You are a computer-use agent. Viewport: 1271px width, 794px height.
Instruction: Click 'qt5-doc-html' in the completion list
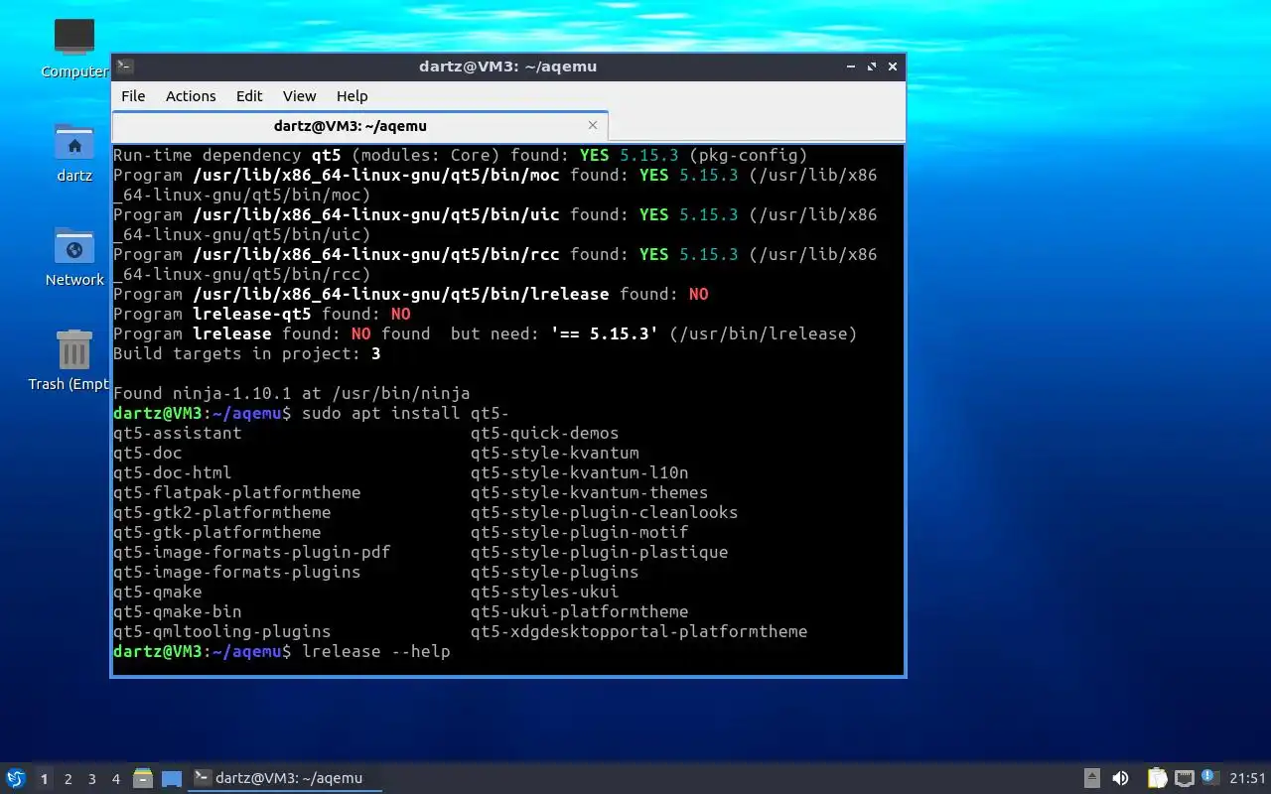pyautogui.click(x=173, y=473)
